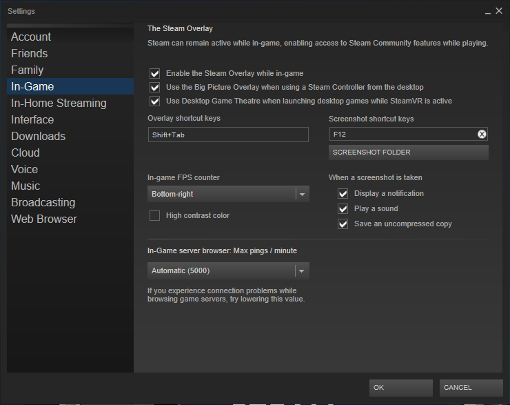510x405 pixels.
Task: Disable Save an uncompressed copy
Action: pyautogui.click(x=343, y=224)
